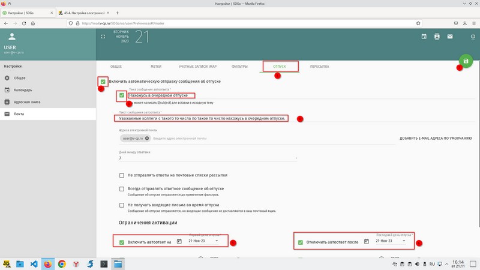The width and height of the screenshot is (480, 270).
Task: Launch Visual Studio Code from taskbar
Action: [35, 263]
